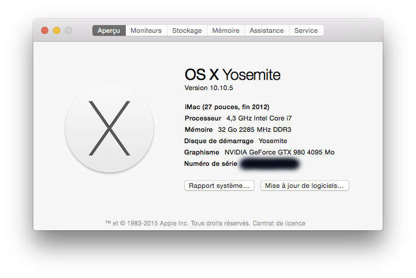The width and height of the screenshot is (416, 278).
Task: Click the blurred serial number value
Action: pyautogui.click(x=270, y=164)
